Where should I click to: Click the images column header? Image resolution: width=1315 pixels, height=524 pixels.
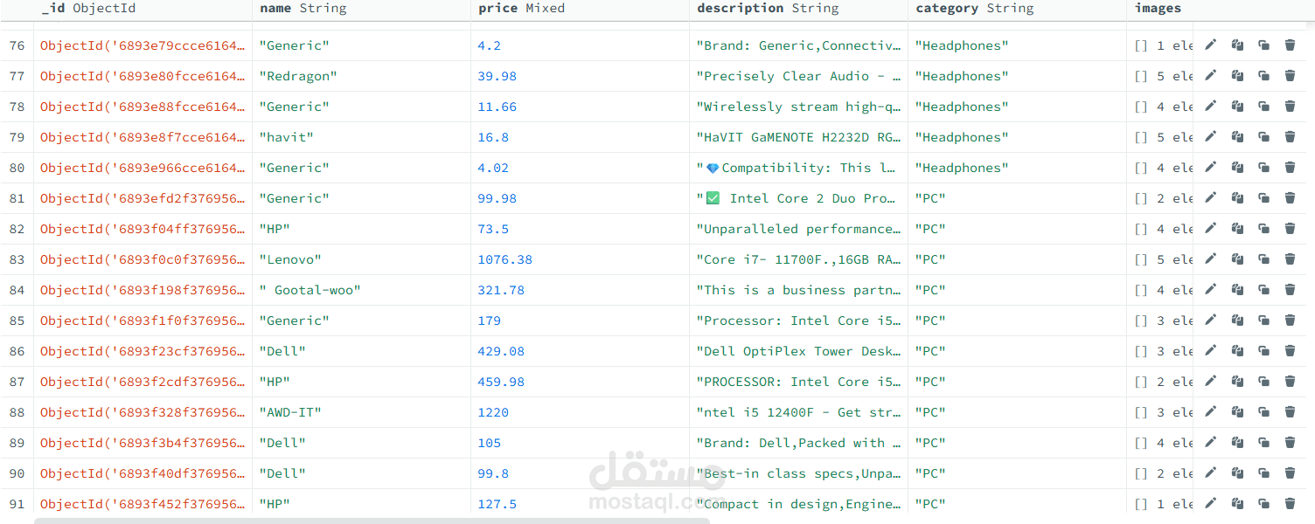[1158, 9]
